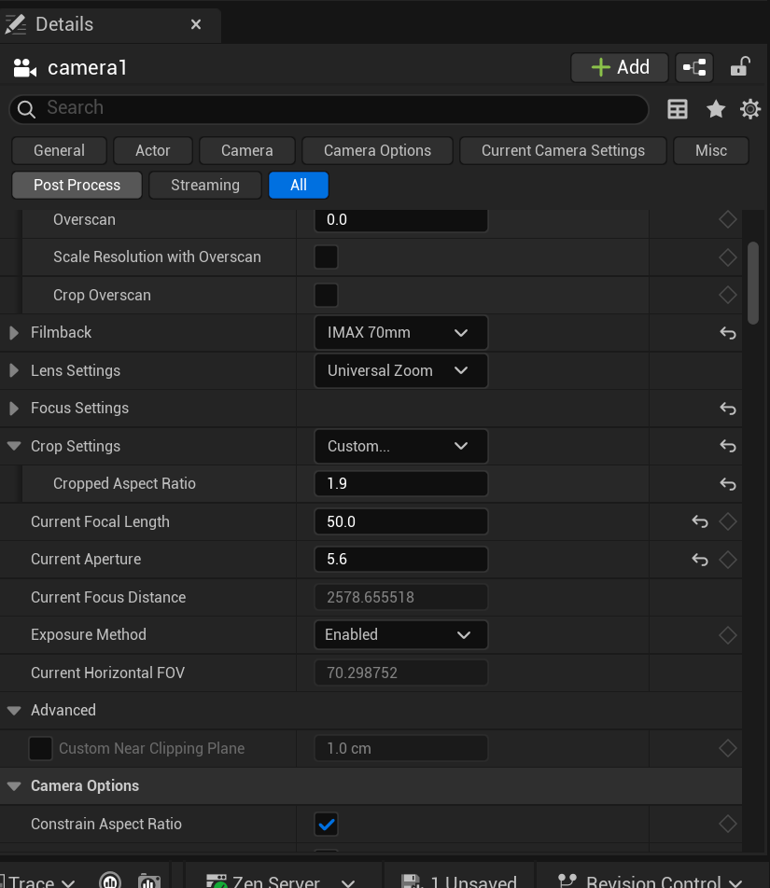770x888 pixels.
Task: Edit Cropped Aspect Ratio value 1.9
Action: [x=401, y=484]
